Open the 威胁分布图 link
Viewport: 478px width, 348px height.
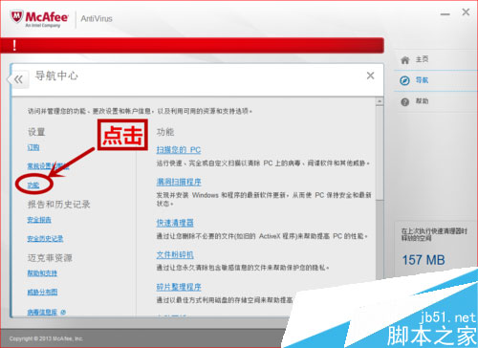[x=42, y=292]
